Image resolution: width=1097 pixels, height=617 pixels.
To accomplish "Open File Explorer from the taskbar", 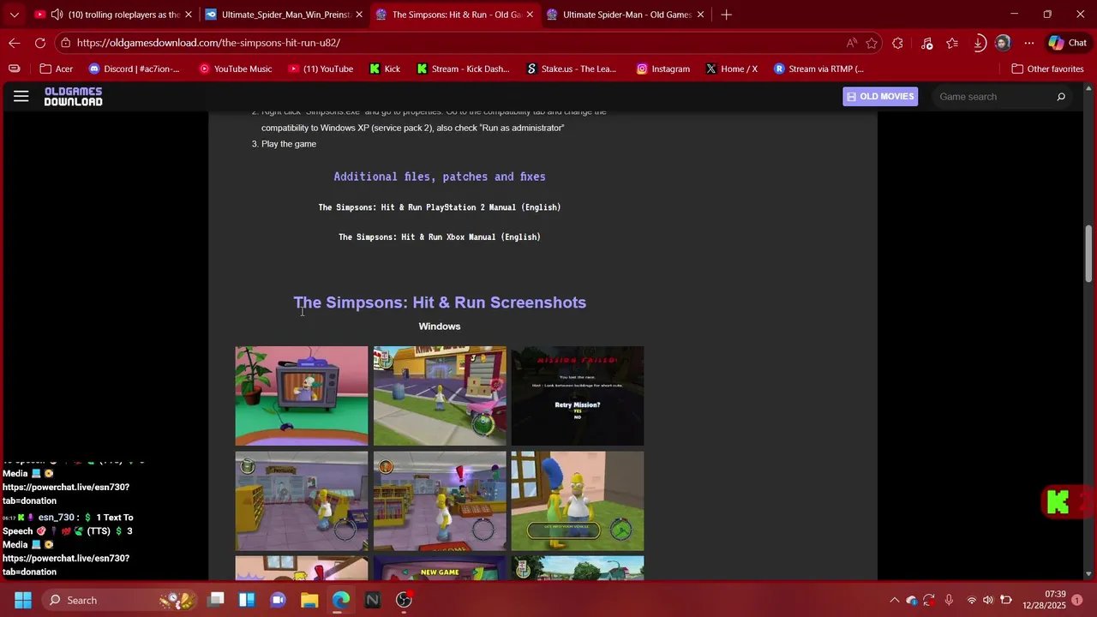I will tap(309, 600).
